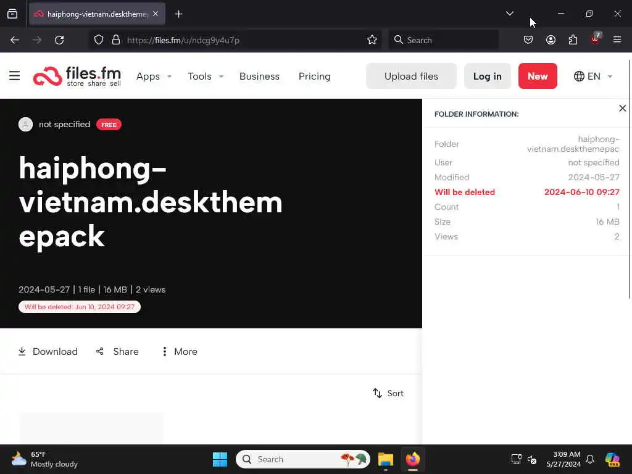The image size is (632, 474).
Task: Click the Log in button
Action: pos(488,76)
